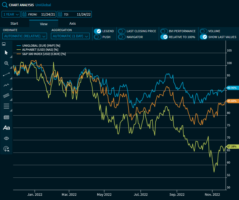
Task: Select the Aa text annotation tool
Action: click(6, 128)
